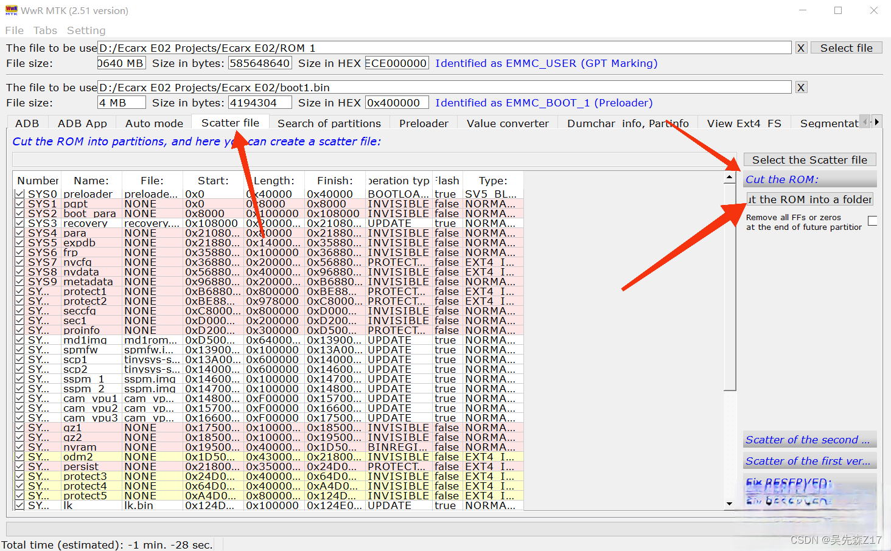Select the proinfo name cell

click(91, 330)
